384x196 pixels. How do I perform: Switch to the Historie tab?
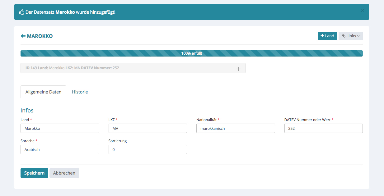(x=80, y=92)
